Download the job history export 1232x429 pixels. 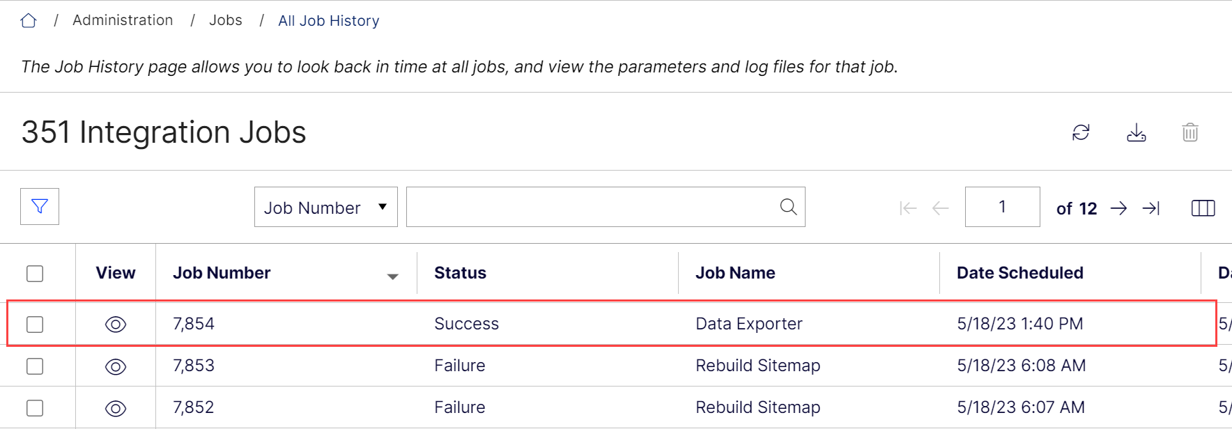point(1137,132)
